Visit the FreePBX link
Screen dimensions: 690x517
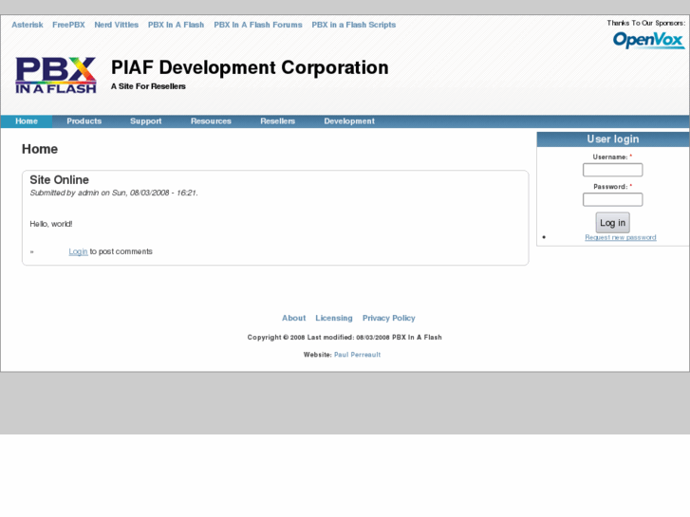[68, 25]
